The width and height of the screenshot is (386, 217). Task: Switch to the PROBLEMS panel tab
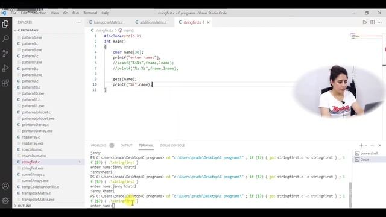click(x=98, y=145)
